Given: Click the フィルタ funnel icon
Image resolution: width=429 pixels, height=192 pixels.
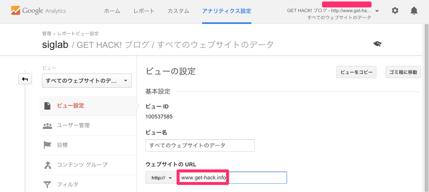Looking at the screenshot, I should [x=48, y=184].
